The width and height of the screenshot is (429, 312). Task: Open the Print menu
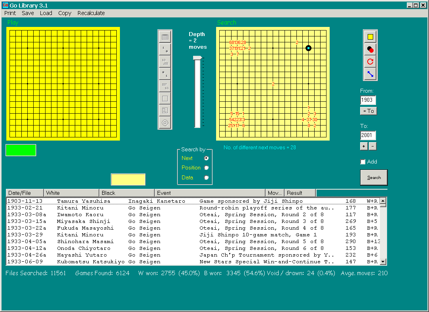10,13
